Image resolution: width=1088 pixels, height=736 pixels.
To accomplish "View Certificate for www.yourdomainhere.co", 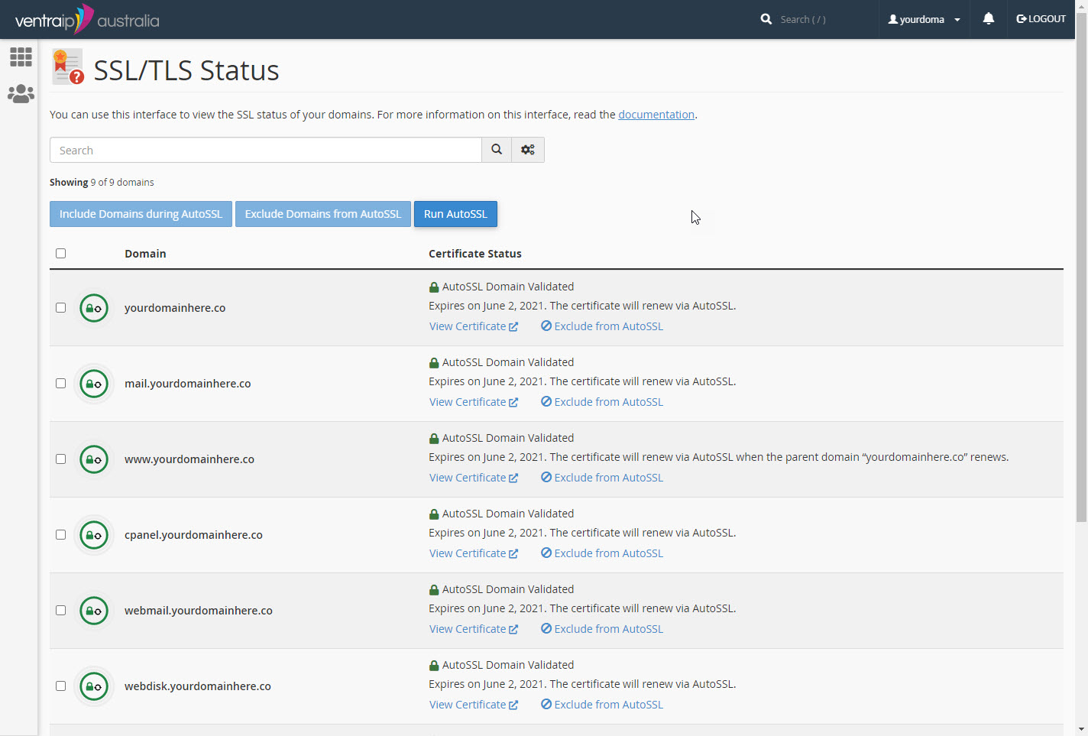I will pyautogui.click(x=474, y=478).
